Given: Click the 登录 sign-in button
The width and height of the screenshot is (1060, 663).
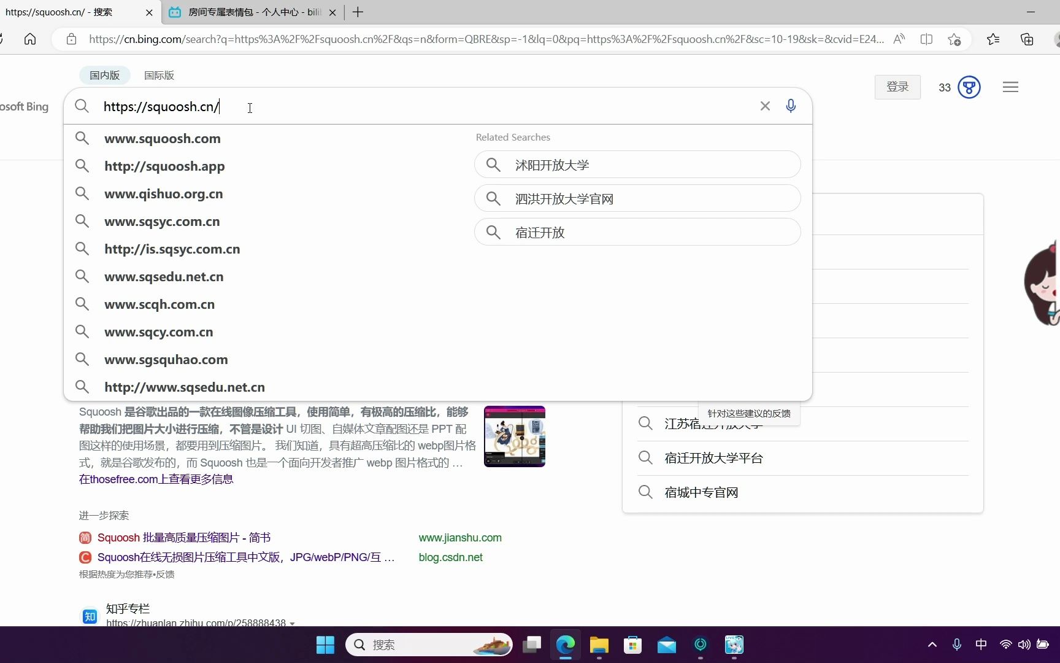Looking at the screenshot, I should [x=897, y=87].
